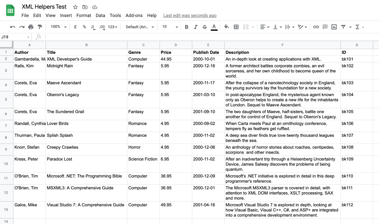This screenshot has height=224, width=379.
Task: Insert a chart
Action: [334, 27]
